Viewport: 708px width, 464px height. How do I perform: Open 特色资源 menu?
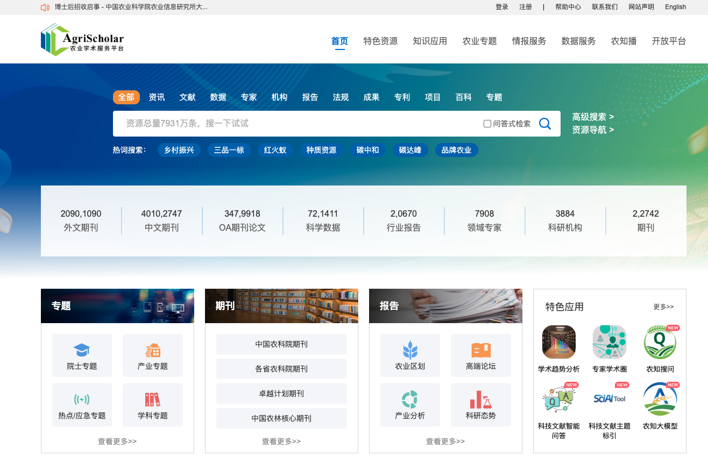[380, 41]
